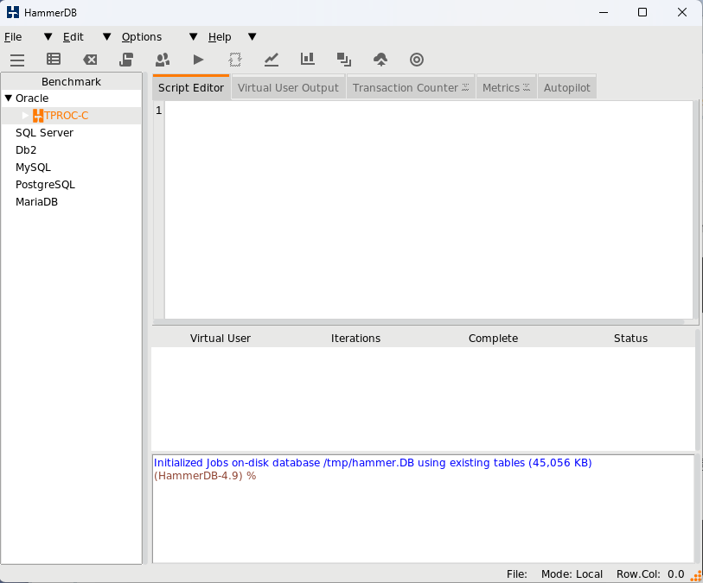Click dropdown arrow next to Options
This screenshot has height=583, width=703.
tap(193, 37)
